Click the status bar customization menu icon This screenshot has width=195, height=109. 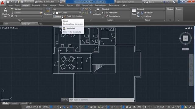pos(193,107)
